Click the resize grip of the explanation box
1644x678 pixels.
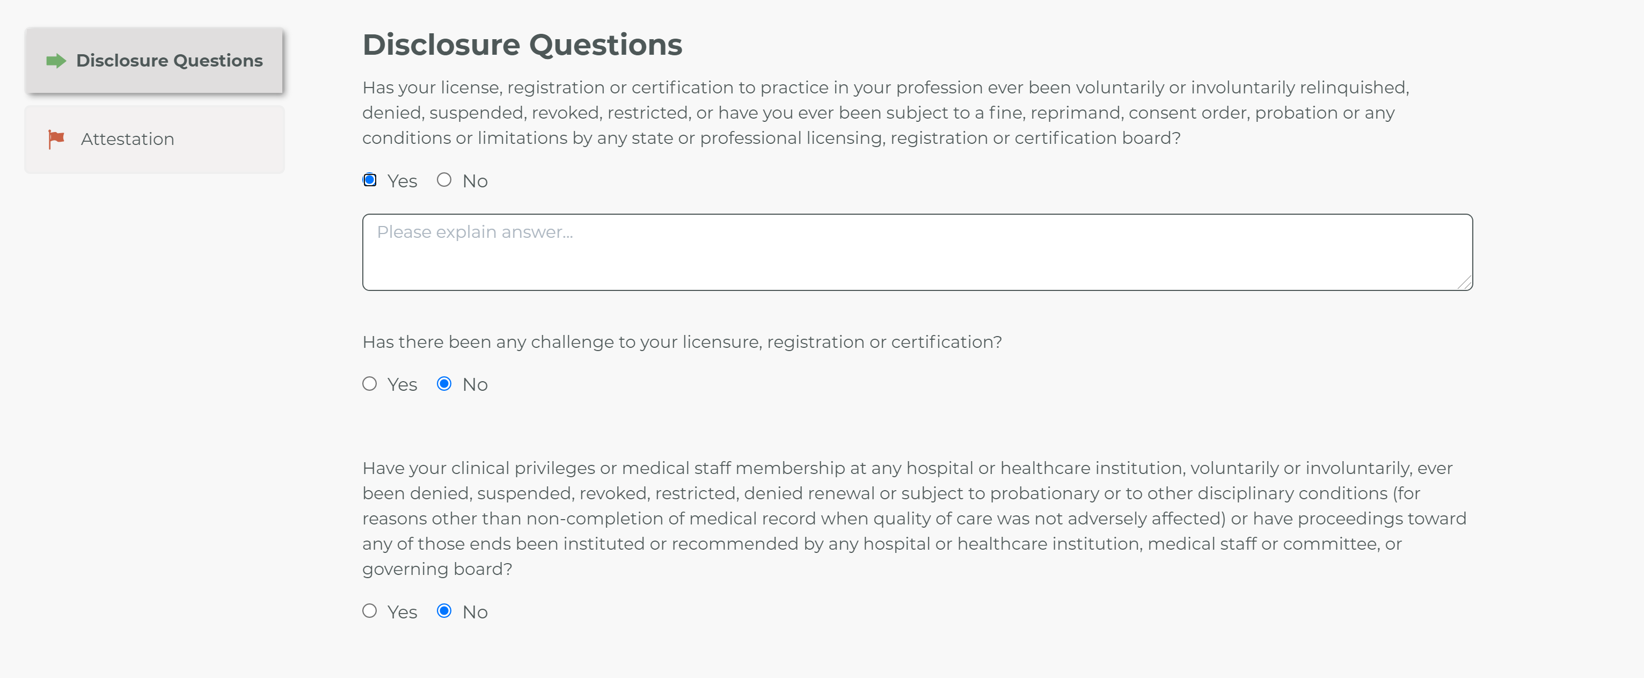click(1464, 282)
